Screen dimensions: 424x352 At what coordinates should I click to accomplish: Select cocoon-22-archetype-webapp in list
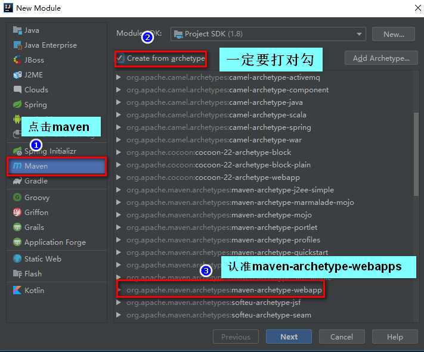coord(213,177)
